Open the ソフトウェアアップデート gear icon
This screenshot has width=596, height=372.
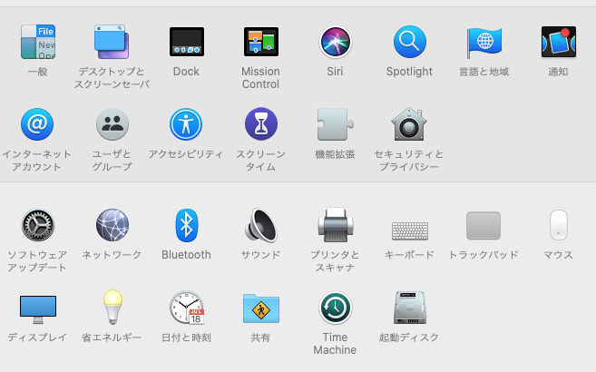click(x=37, y=225)
